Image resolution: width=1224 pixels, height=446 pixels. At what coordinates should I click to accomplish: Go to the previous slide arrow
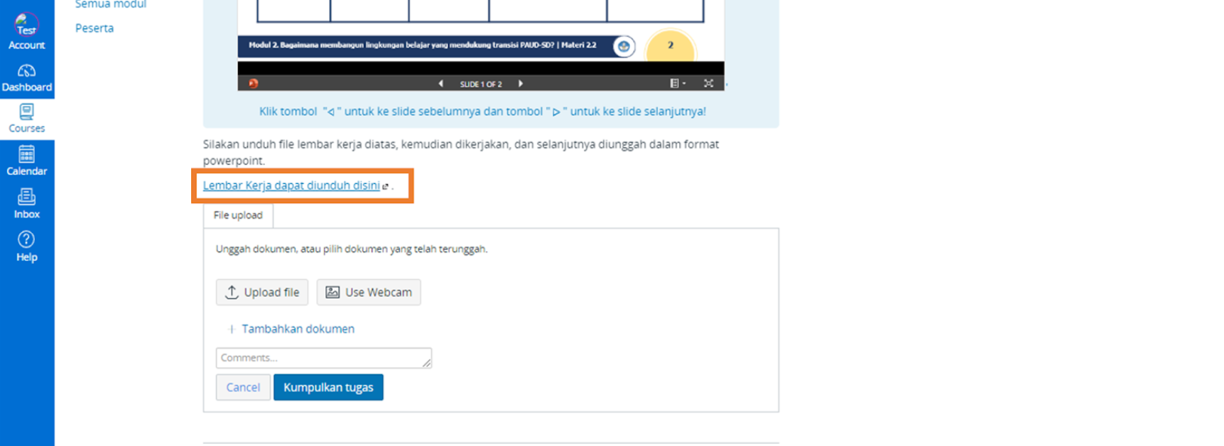[x=441, y=84]
